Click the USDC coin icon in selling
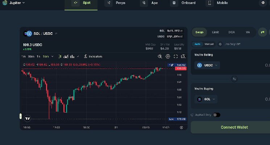Viewport: 270px width, 145px height. pyautogui.click(x=199, y=65)
